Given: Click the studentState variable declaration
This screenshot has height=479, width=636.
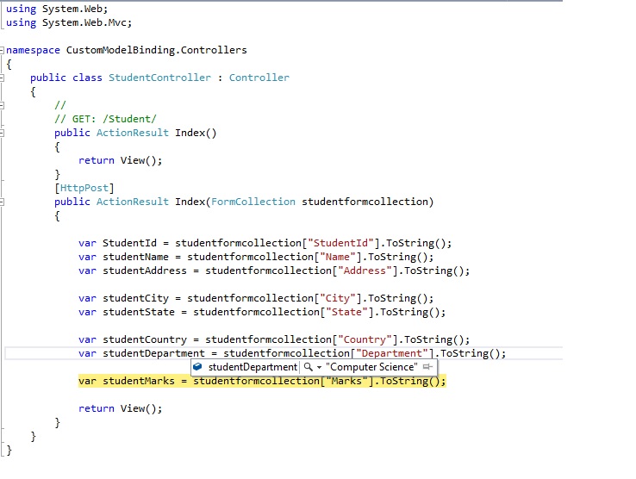Looking at the screenshot, I should (x=138, y=312).
